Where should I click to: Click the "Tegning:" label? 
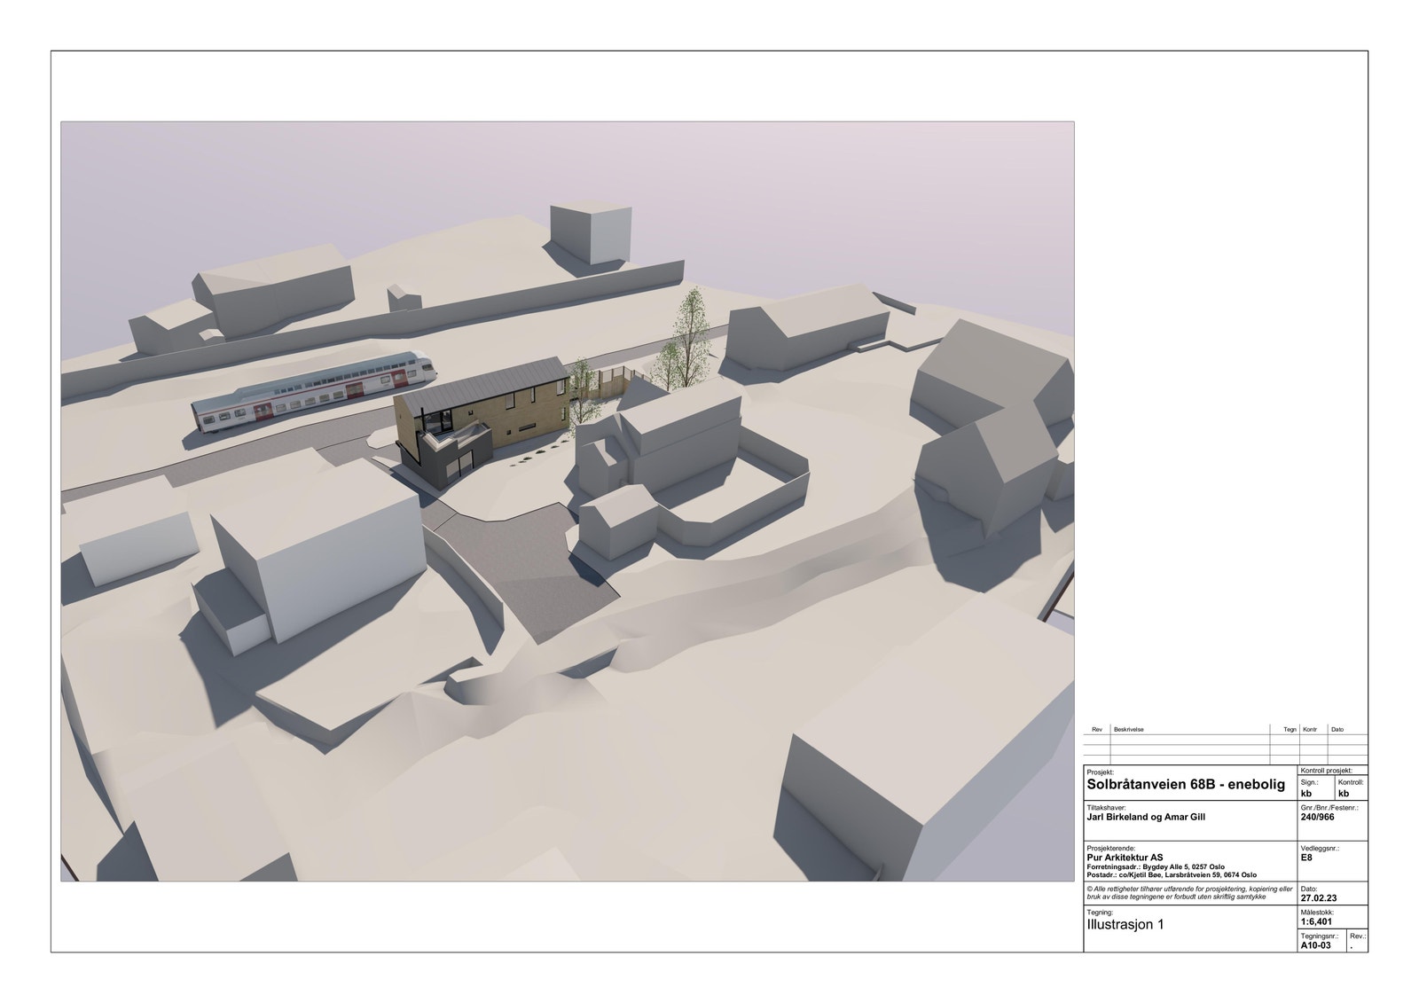1100,912
